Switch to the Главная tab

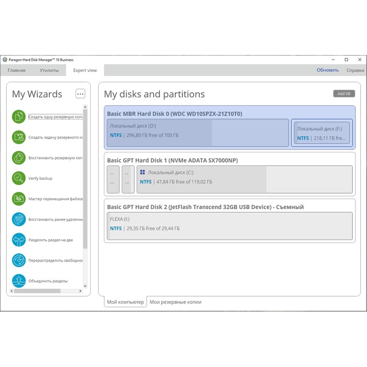[x=16, y=70]
